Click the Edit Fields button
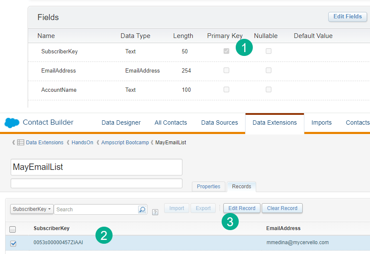 tap(347, 17)
